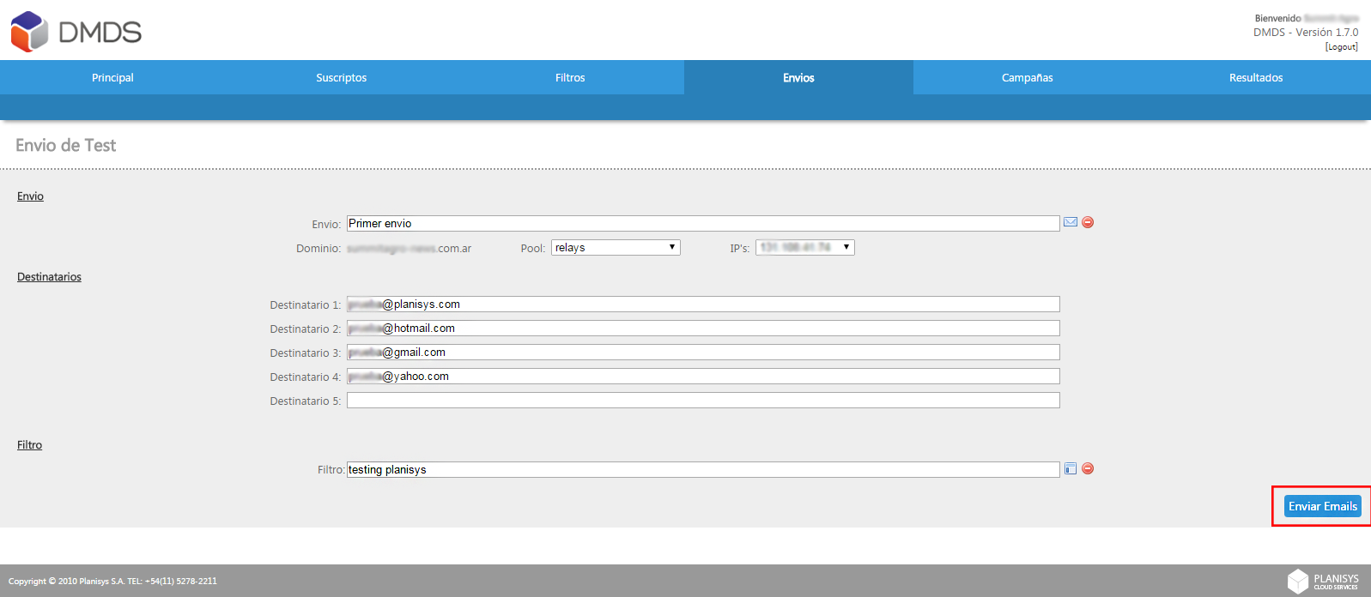Screen dimensions: 1371x597
Task: Open the Pool relays dropdown
Action: click(x=616, y=247)
